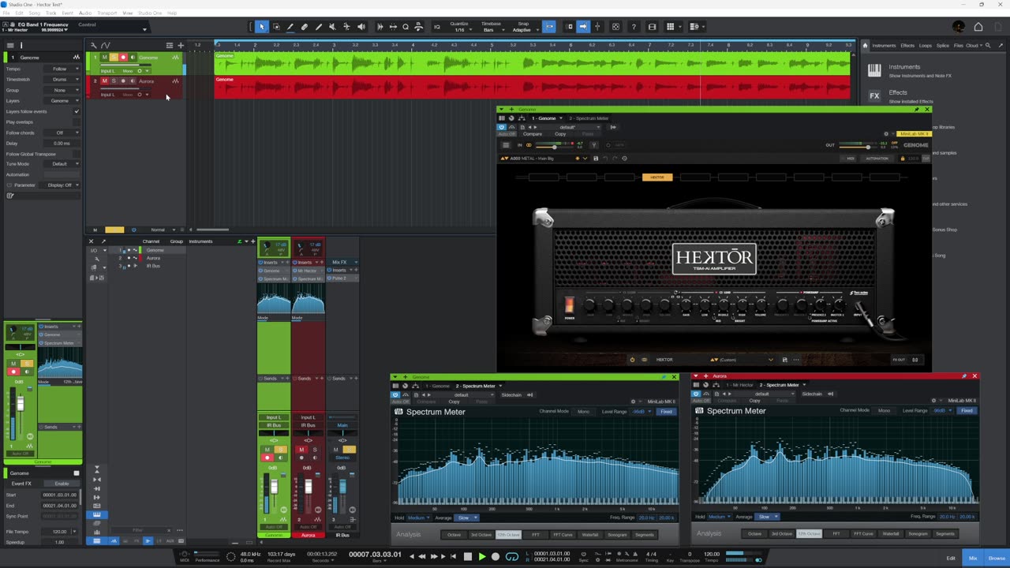The height and width of the screenshot is (568, 1010).
Task: Select Waterfall analysis in Aurora Spectrum Meter
Action: tap(891, 534)
